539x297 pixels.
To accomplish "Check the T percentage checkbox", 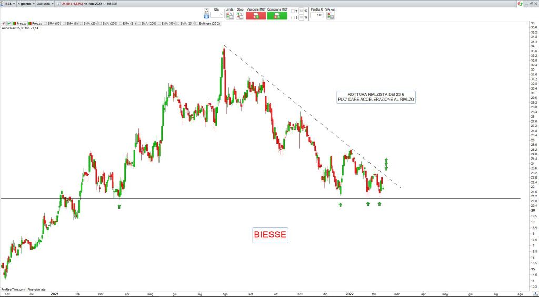I will [293, 11].
